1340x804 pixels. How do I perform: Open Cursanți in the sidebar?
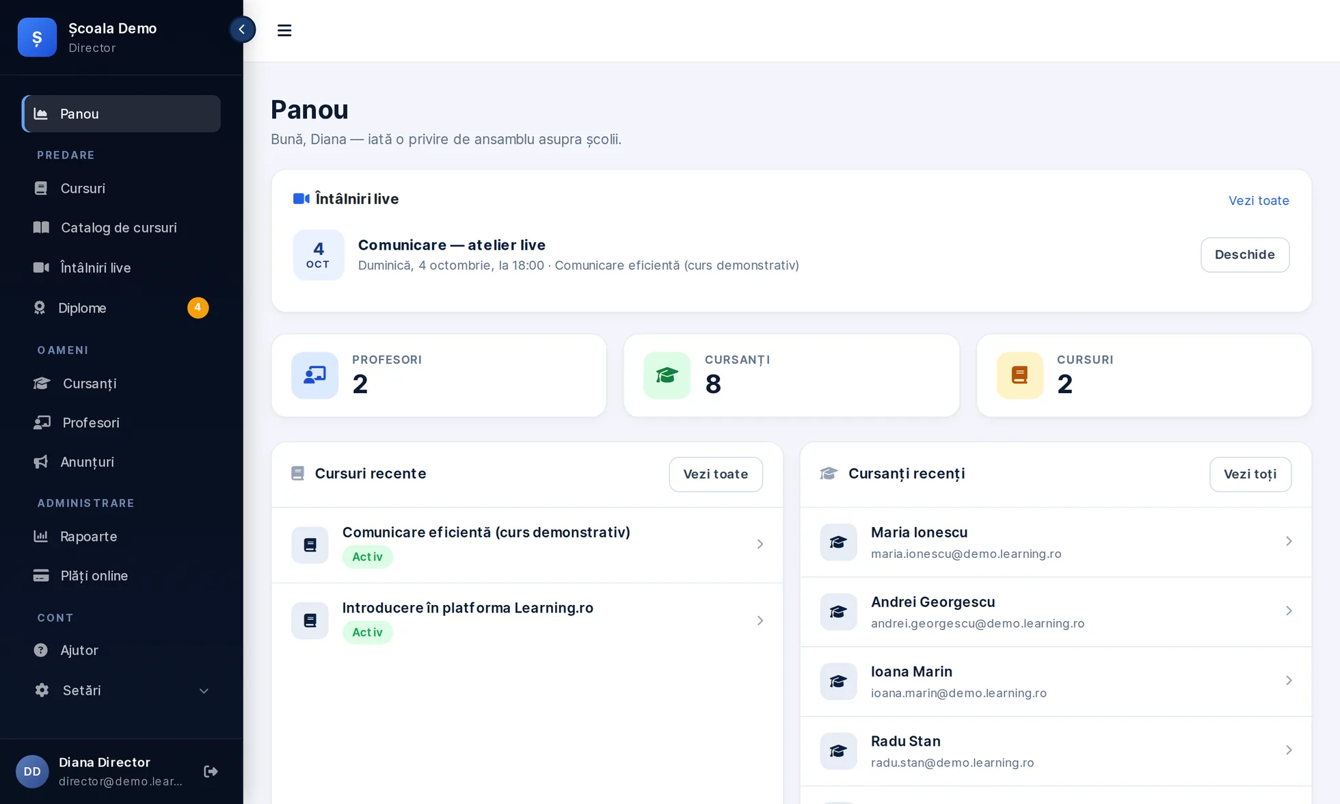click(x=121, y=384)
